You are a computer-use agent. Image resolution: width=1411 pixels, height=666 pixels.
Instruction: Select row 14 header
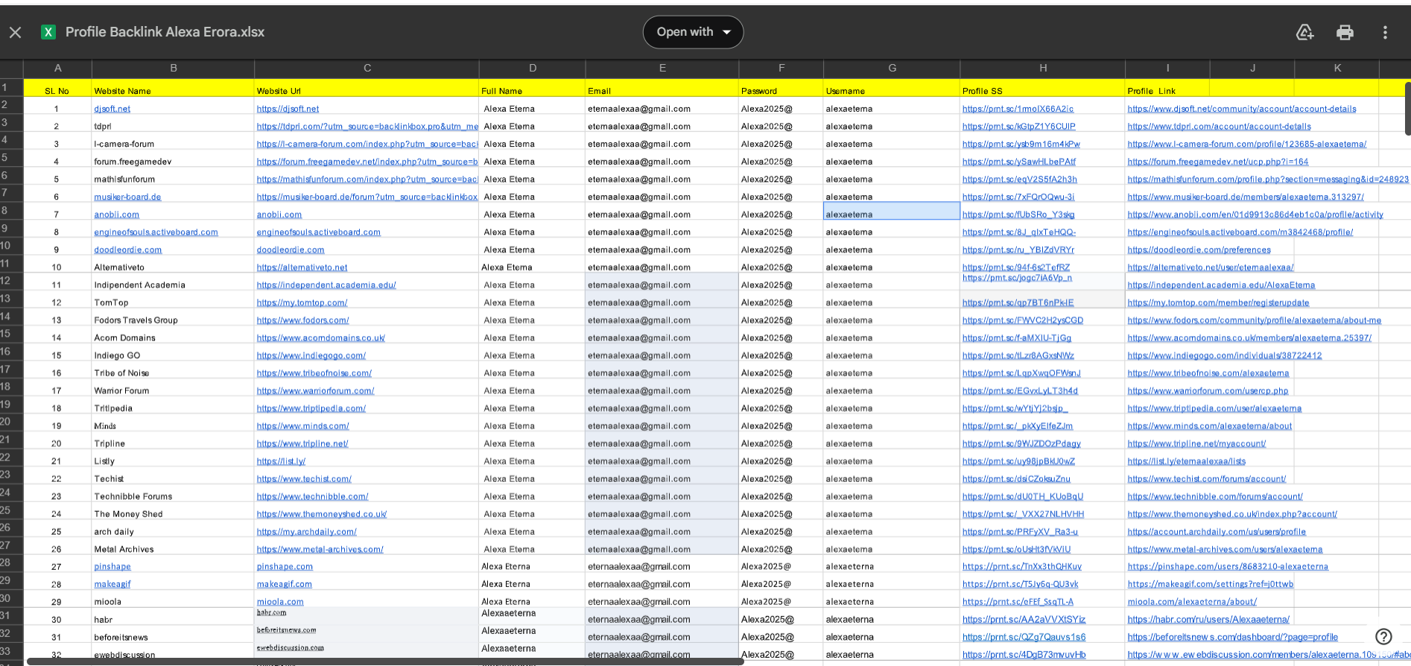tap(6, 316)
